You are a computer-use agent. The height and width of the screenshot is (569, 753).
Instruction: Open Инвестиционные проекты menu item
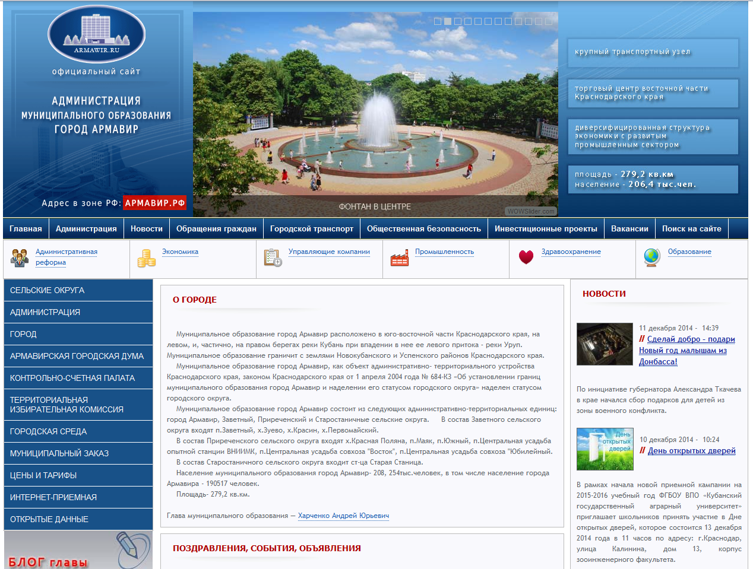546,228
